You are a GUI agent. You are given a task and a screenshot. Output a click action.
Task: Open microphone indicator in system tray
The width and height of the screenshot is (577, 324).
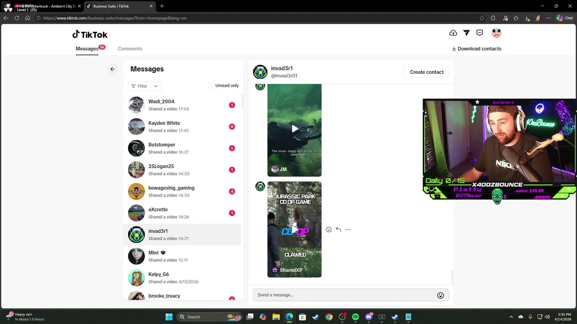[530, 317]
